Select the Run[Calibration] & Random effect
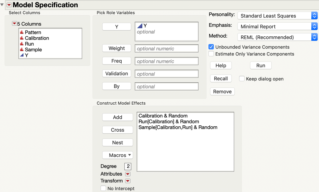The width and height of the screenshot is (319, 192). pos(169,122)
